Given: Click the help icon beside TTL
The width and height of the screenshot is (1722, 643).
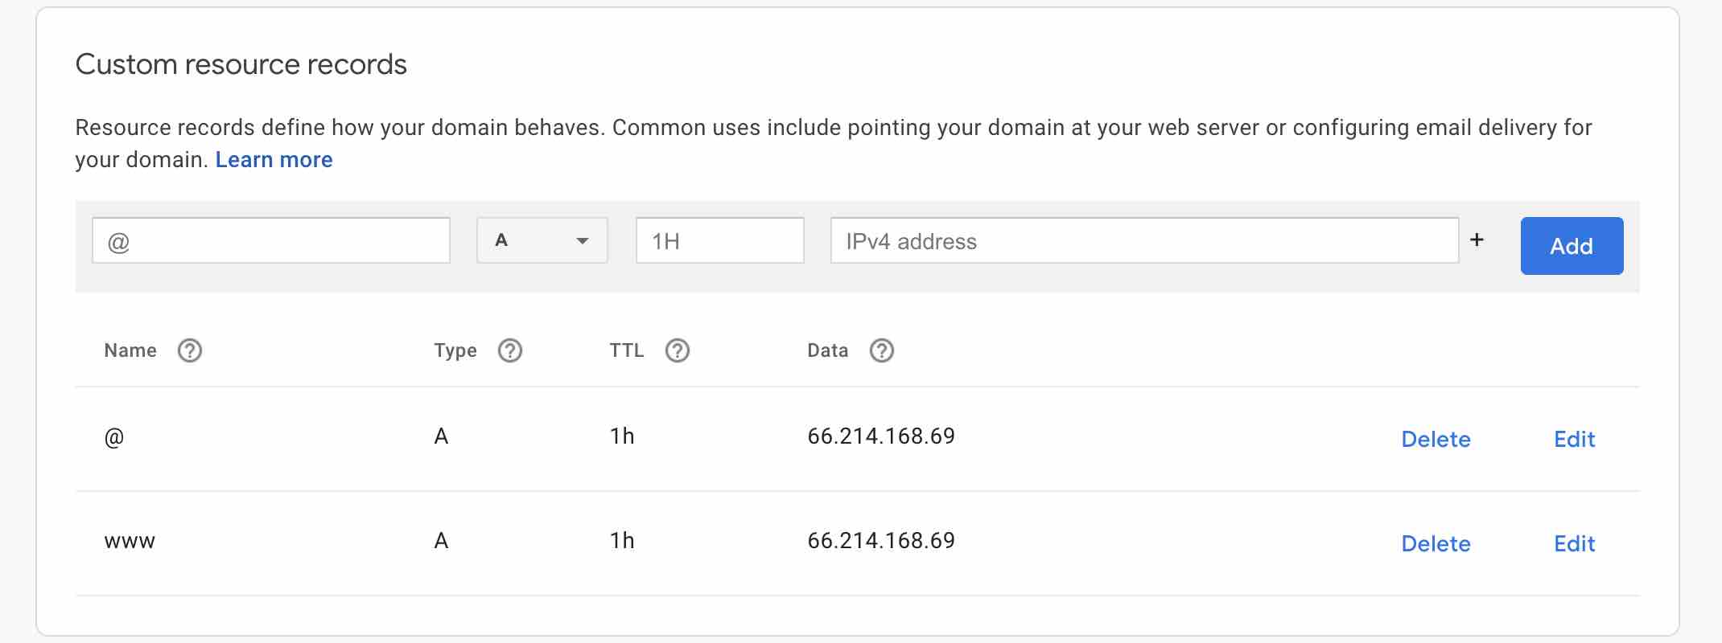Looking at the screenshot, I should (x=678, y=350).
